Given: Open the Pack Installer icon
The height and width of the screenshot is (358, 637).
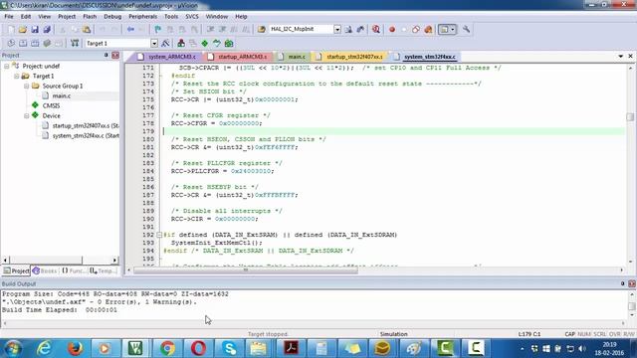Looking at the screenshot, I should [229, 43].
